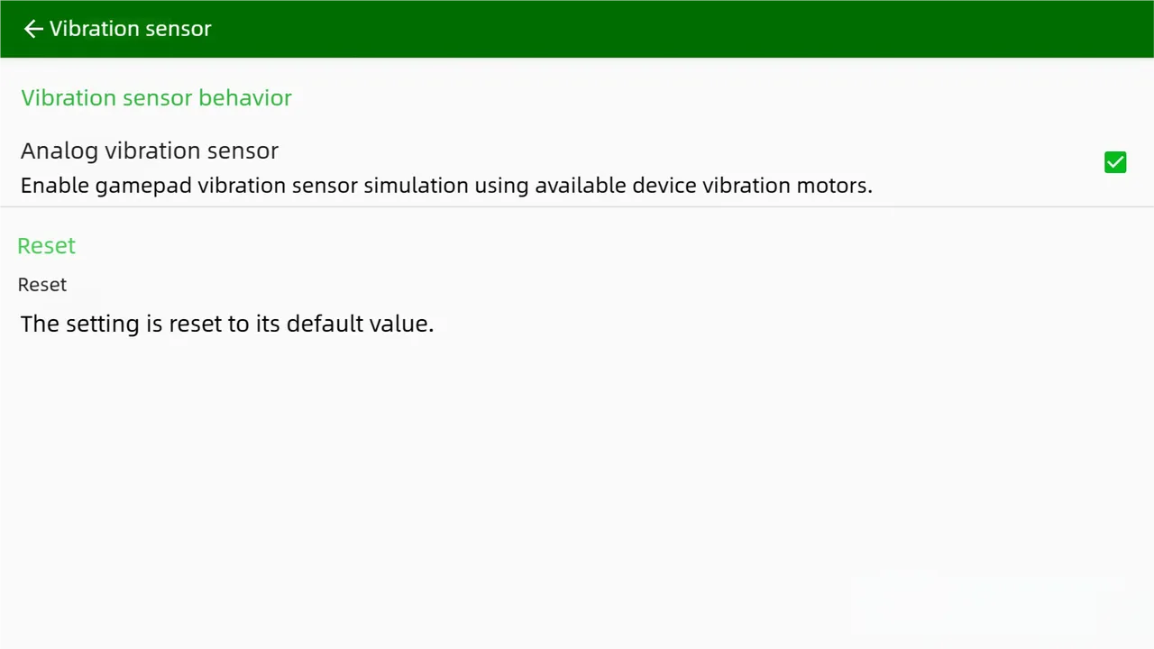Click "default value" in the reset description
Image resolution: width=1154 pixels, height=649 pixels.
tap(359, 324)
